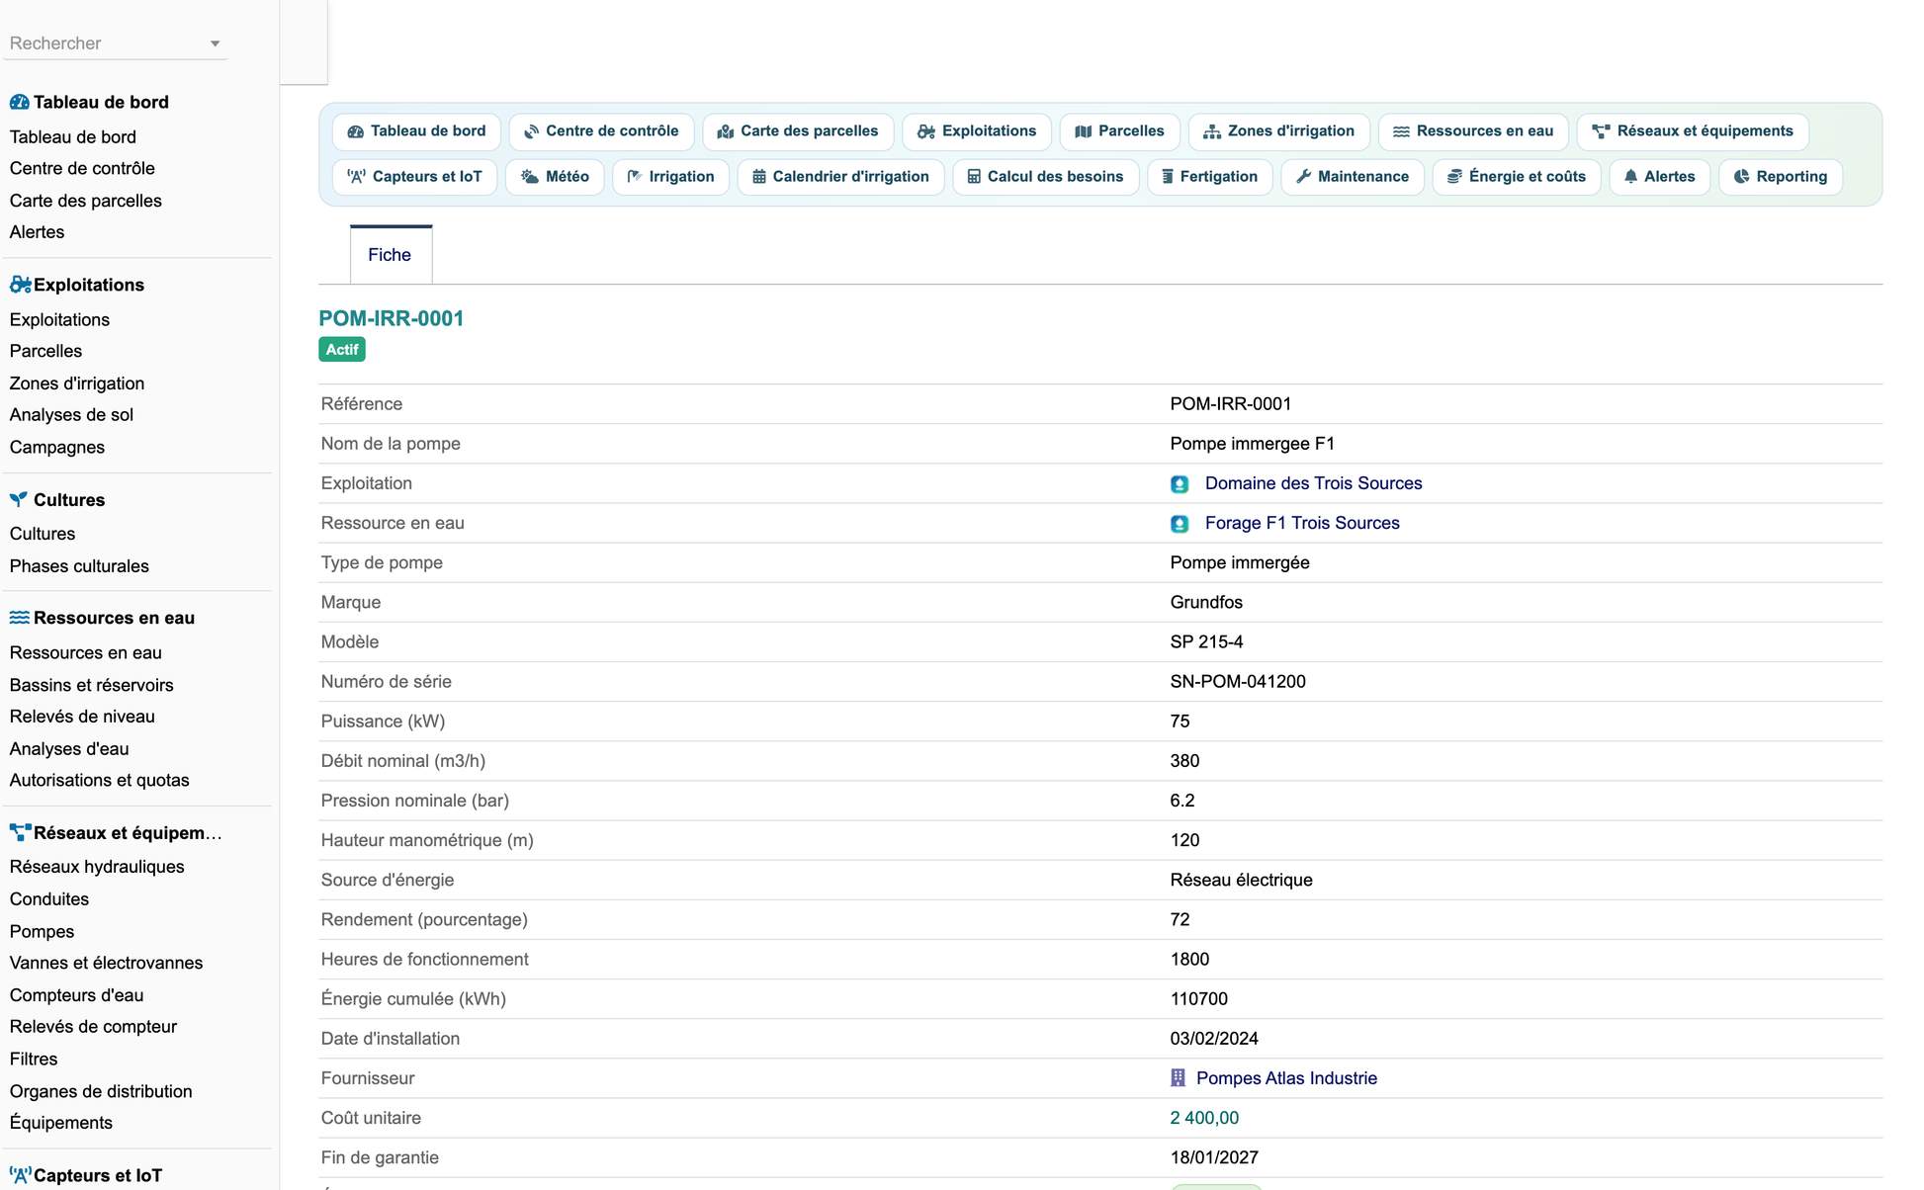Click the Ressources en eau waves icon in sidebar
This screenshot has height=1190, width=1924.
(19, 618)
